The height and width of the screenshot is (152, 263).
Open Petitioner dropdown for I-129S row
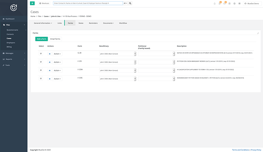156,79
